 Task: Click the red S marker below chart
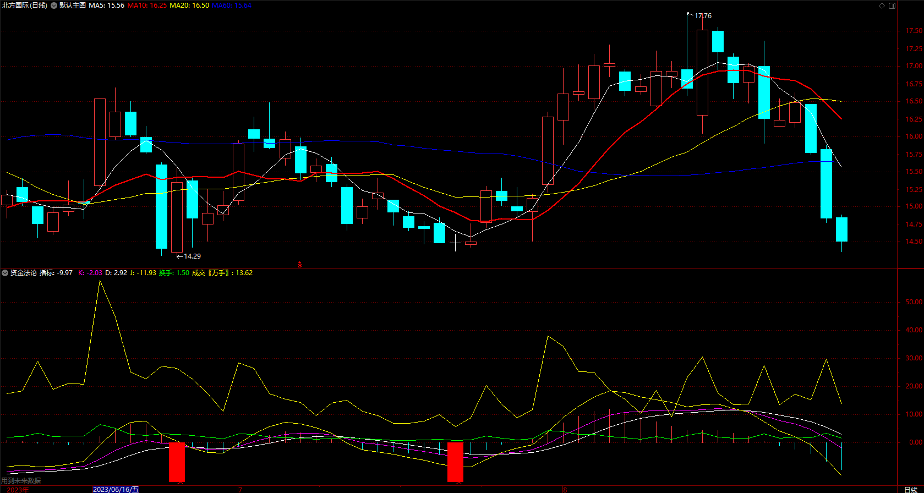click(x=300, y=265)
